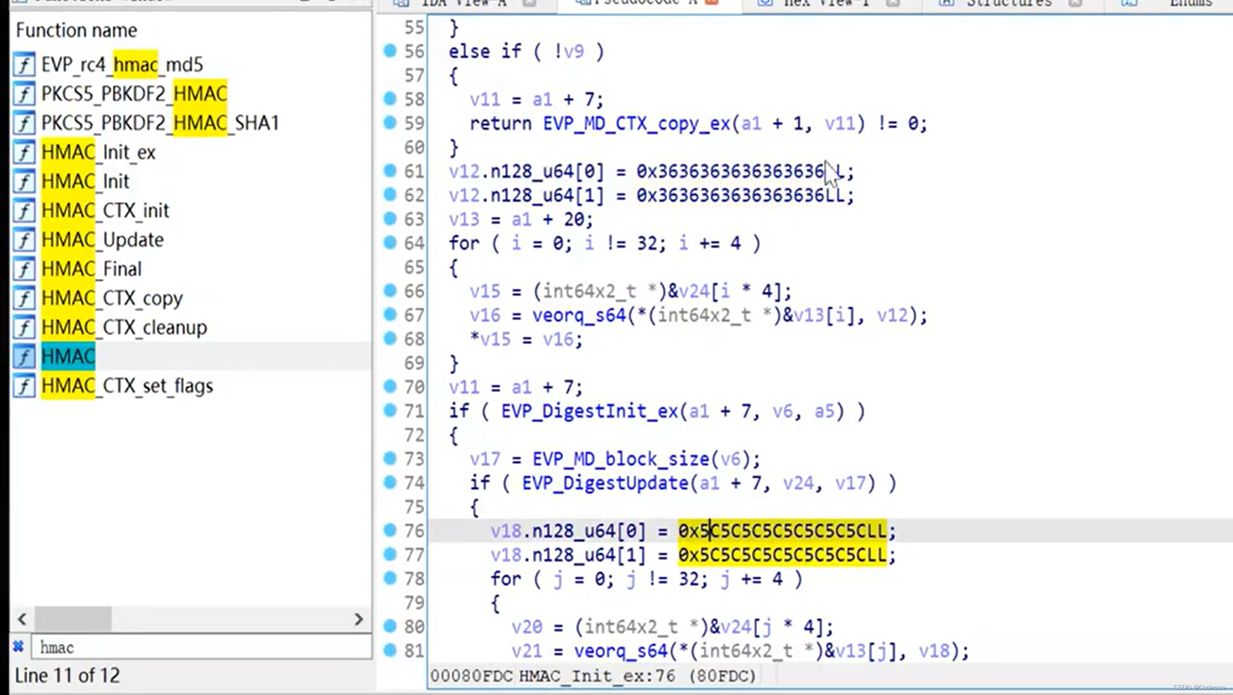Click the function icon next to PKCS5_PBKDF2_HMAC
The width and height of the screenshot is (1233, 695).
click(24, 94)
